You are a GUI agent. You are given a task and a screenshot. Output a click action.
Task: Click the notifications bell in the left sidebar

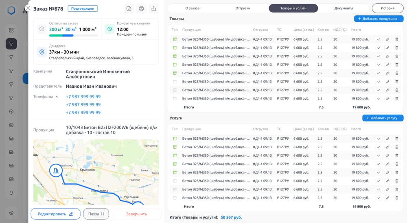(11, 193)
